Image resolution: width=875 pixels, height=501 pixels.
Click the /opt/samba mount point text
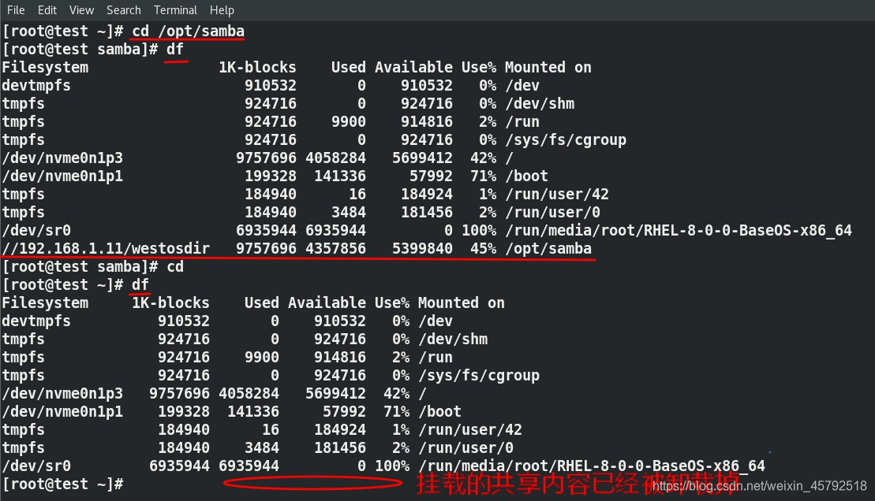coord(552,248)
